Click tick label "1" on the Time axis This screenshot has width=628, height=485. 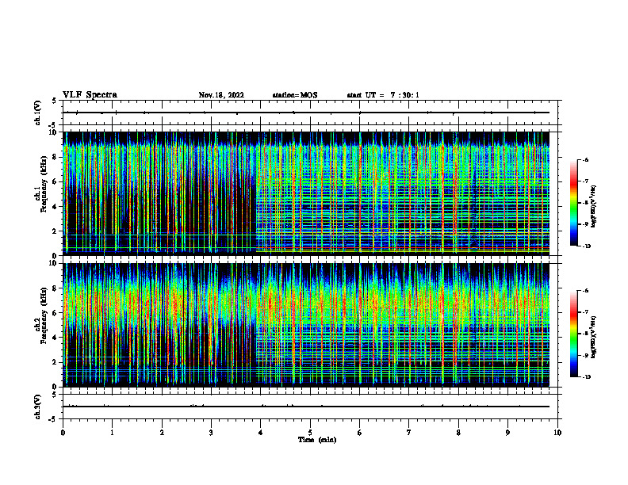coord(112,433)
